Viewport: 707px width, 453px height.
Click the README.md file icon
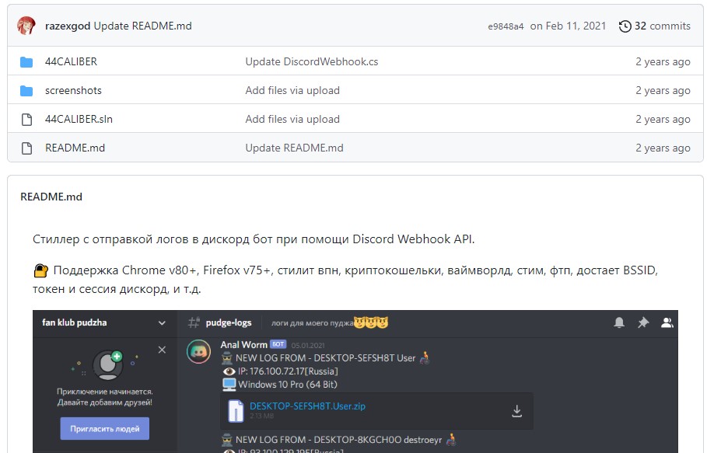coord(26,148)
